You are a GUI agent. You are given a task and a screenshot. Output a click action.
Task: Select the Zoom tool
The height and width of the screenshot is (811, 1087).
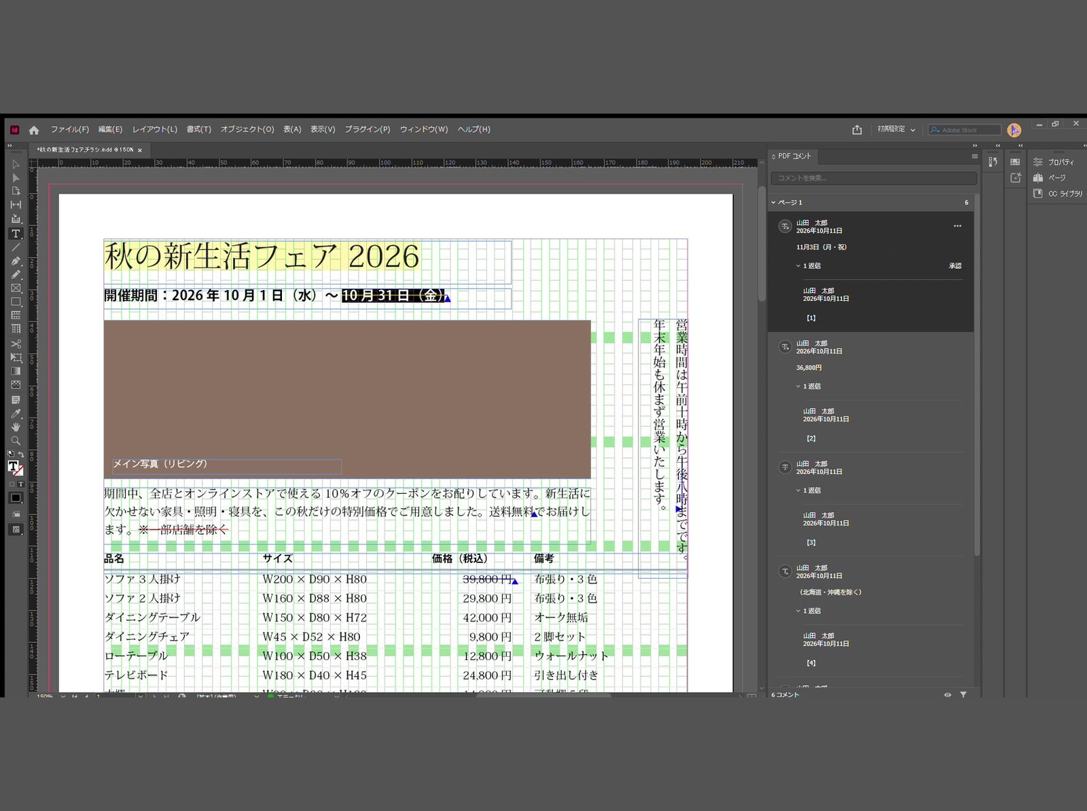tap(16, 441)
